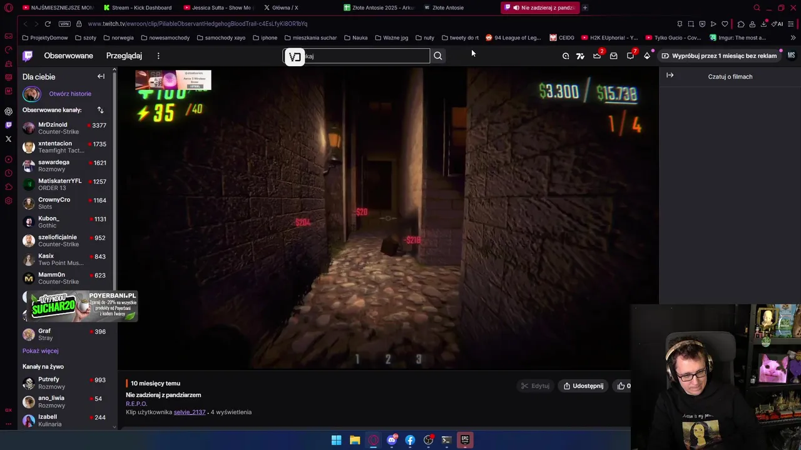Click the Twitch search magnifier button
Viewport: 801px width, 450px height.
[x=438, y=56]
